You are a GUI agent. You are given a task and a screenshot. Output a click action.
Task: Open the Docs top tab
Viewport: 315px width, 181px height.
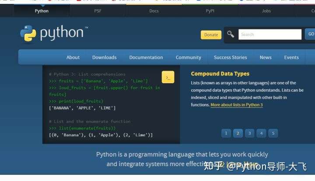pos(154,11)
